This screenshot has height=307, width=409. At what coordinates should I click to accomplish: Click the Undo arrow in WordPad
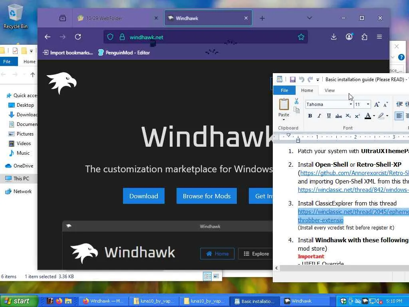(x=302, y=80)
